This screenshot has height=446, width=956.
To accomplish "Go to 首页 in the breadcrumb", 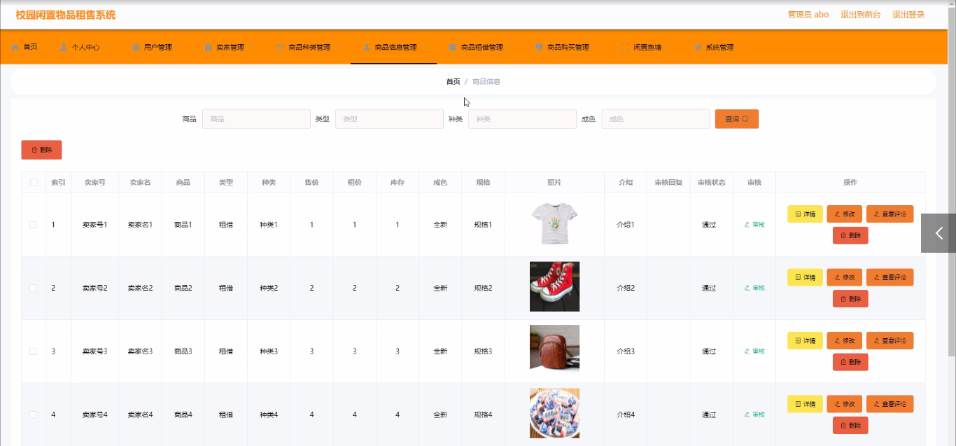I will click(x=453, y=82).
